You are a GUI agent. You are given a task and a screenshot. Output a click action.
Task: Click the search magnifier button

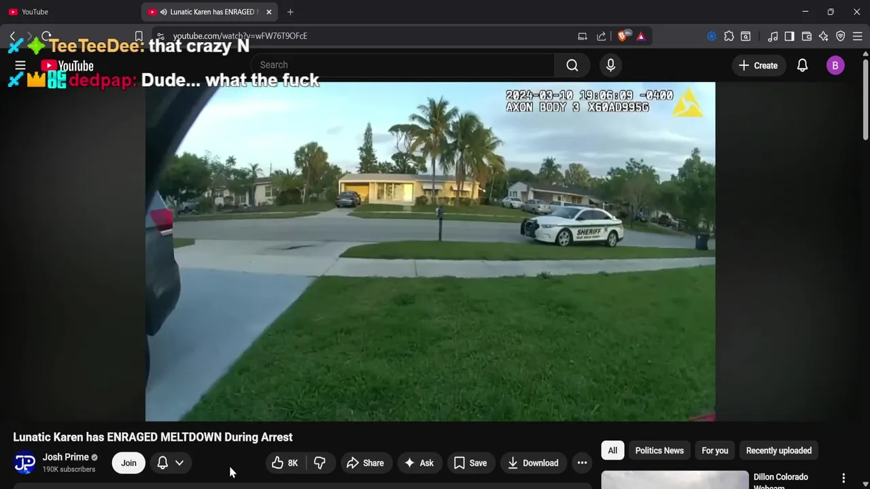(x=572, y=65)
